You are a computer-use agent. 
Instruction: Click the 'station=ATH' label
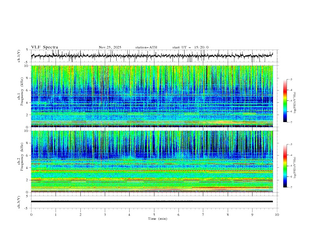point(146,47)
